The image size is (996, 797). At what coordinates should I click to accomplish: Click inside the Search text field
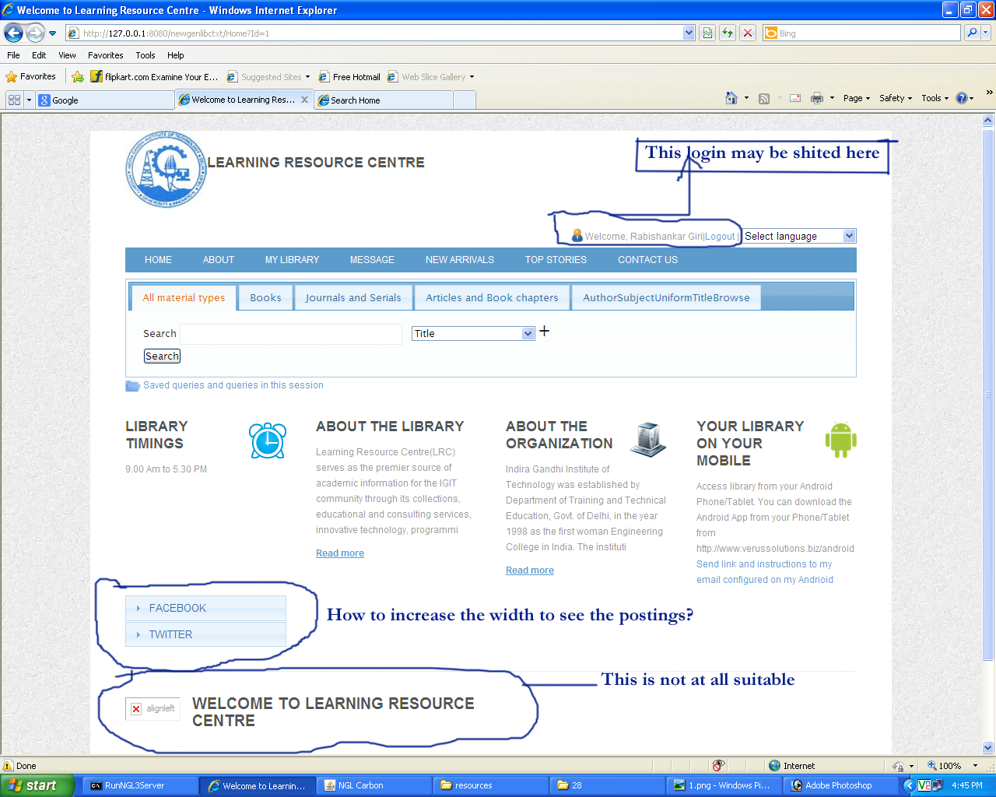[290, 334]
